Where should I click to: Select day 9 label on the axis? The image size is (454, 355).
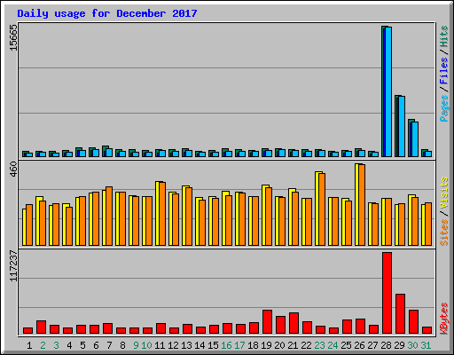(x=136, y=345)
